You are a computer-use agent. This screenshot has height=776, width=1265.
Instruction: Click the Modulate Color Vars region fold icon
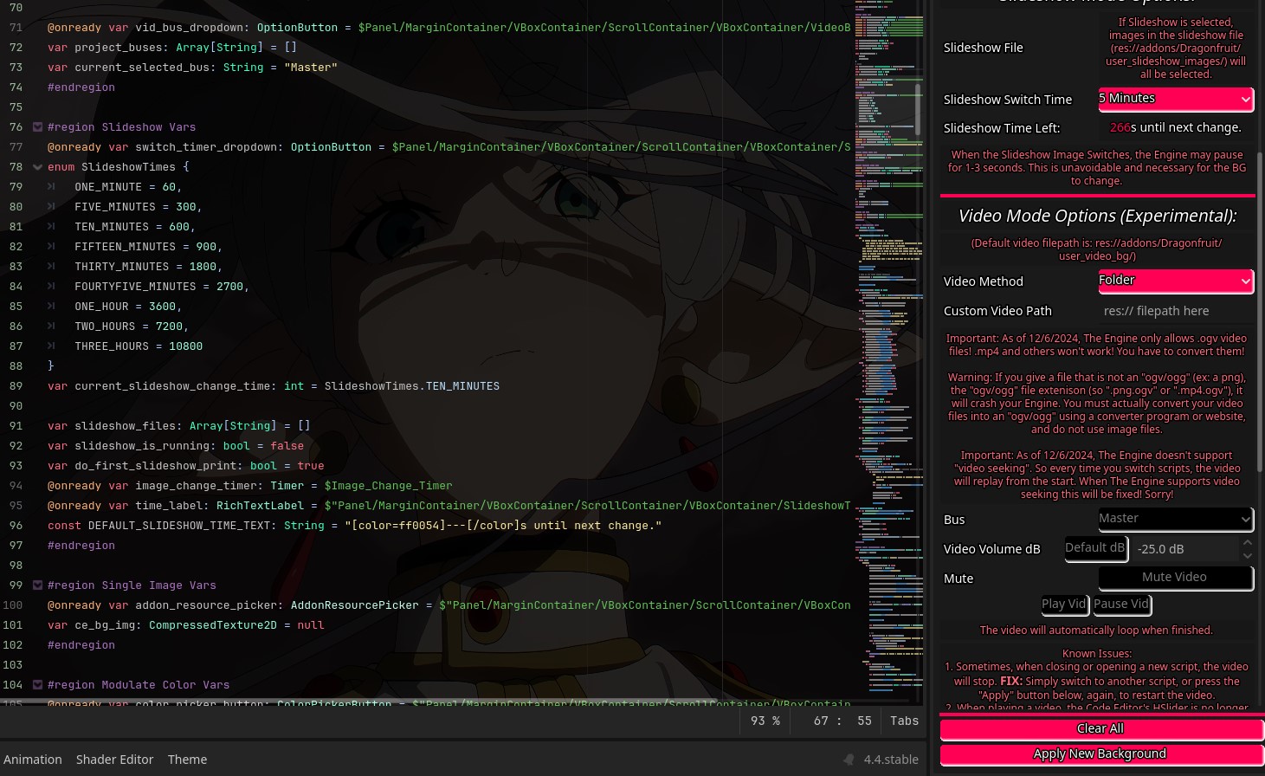pyautogui.click(x=37, y=685)
